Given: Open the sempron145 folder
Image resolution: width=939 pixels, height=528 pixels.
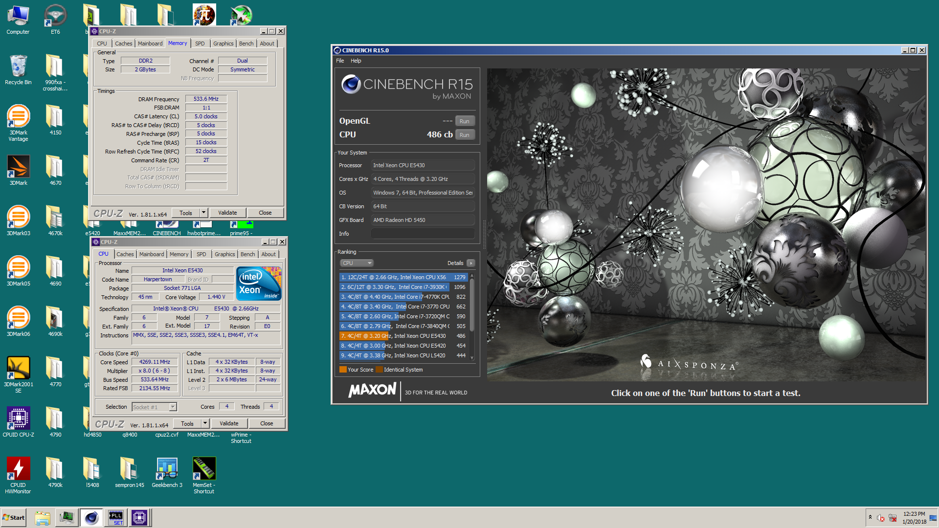Looking at the screenshot, I should 130,473.
